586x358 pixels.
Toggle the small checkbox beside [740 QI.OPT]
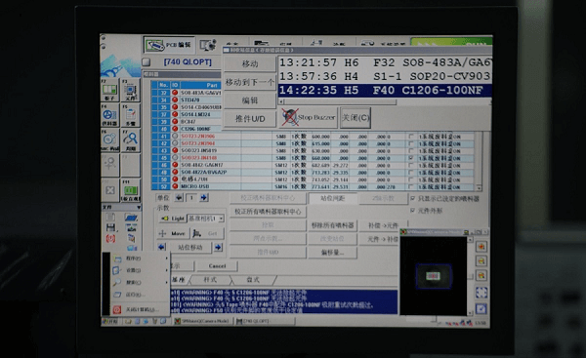click(146, 62)
